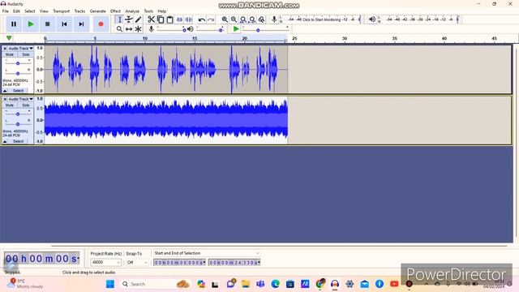Click the recording meter microphone icon
Screen dimensions: 519x292
tap(274, 19)
